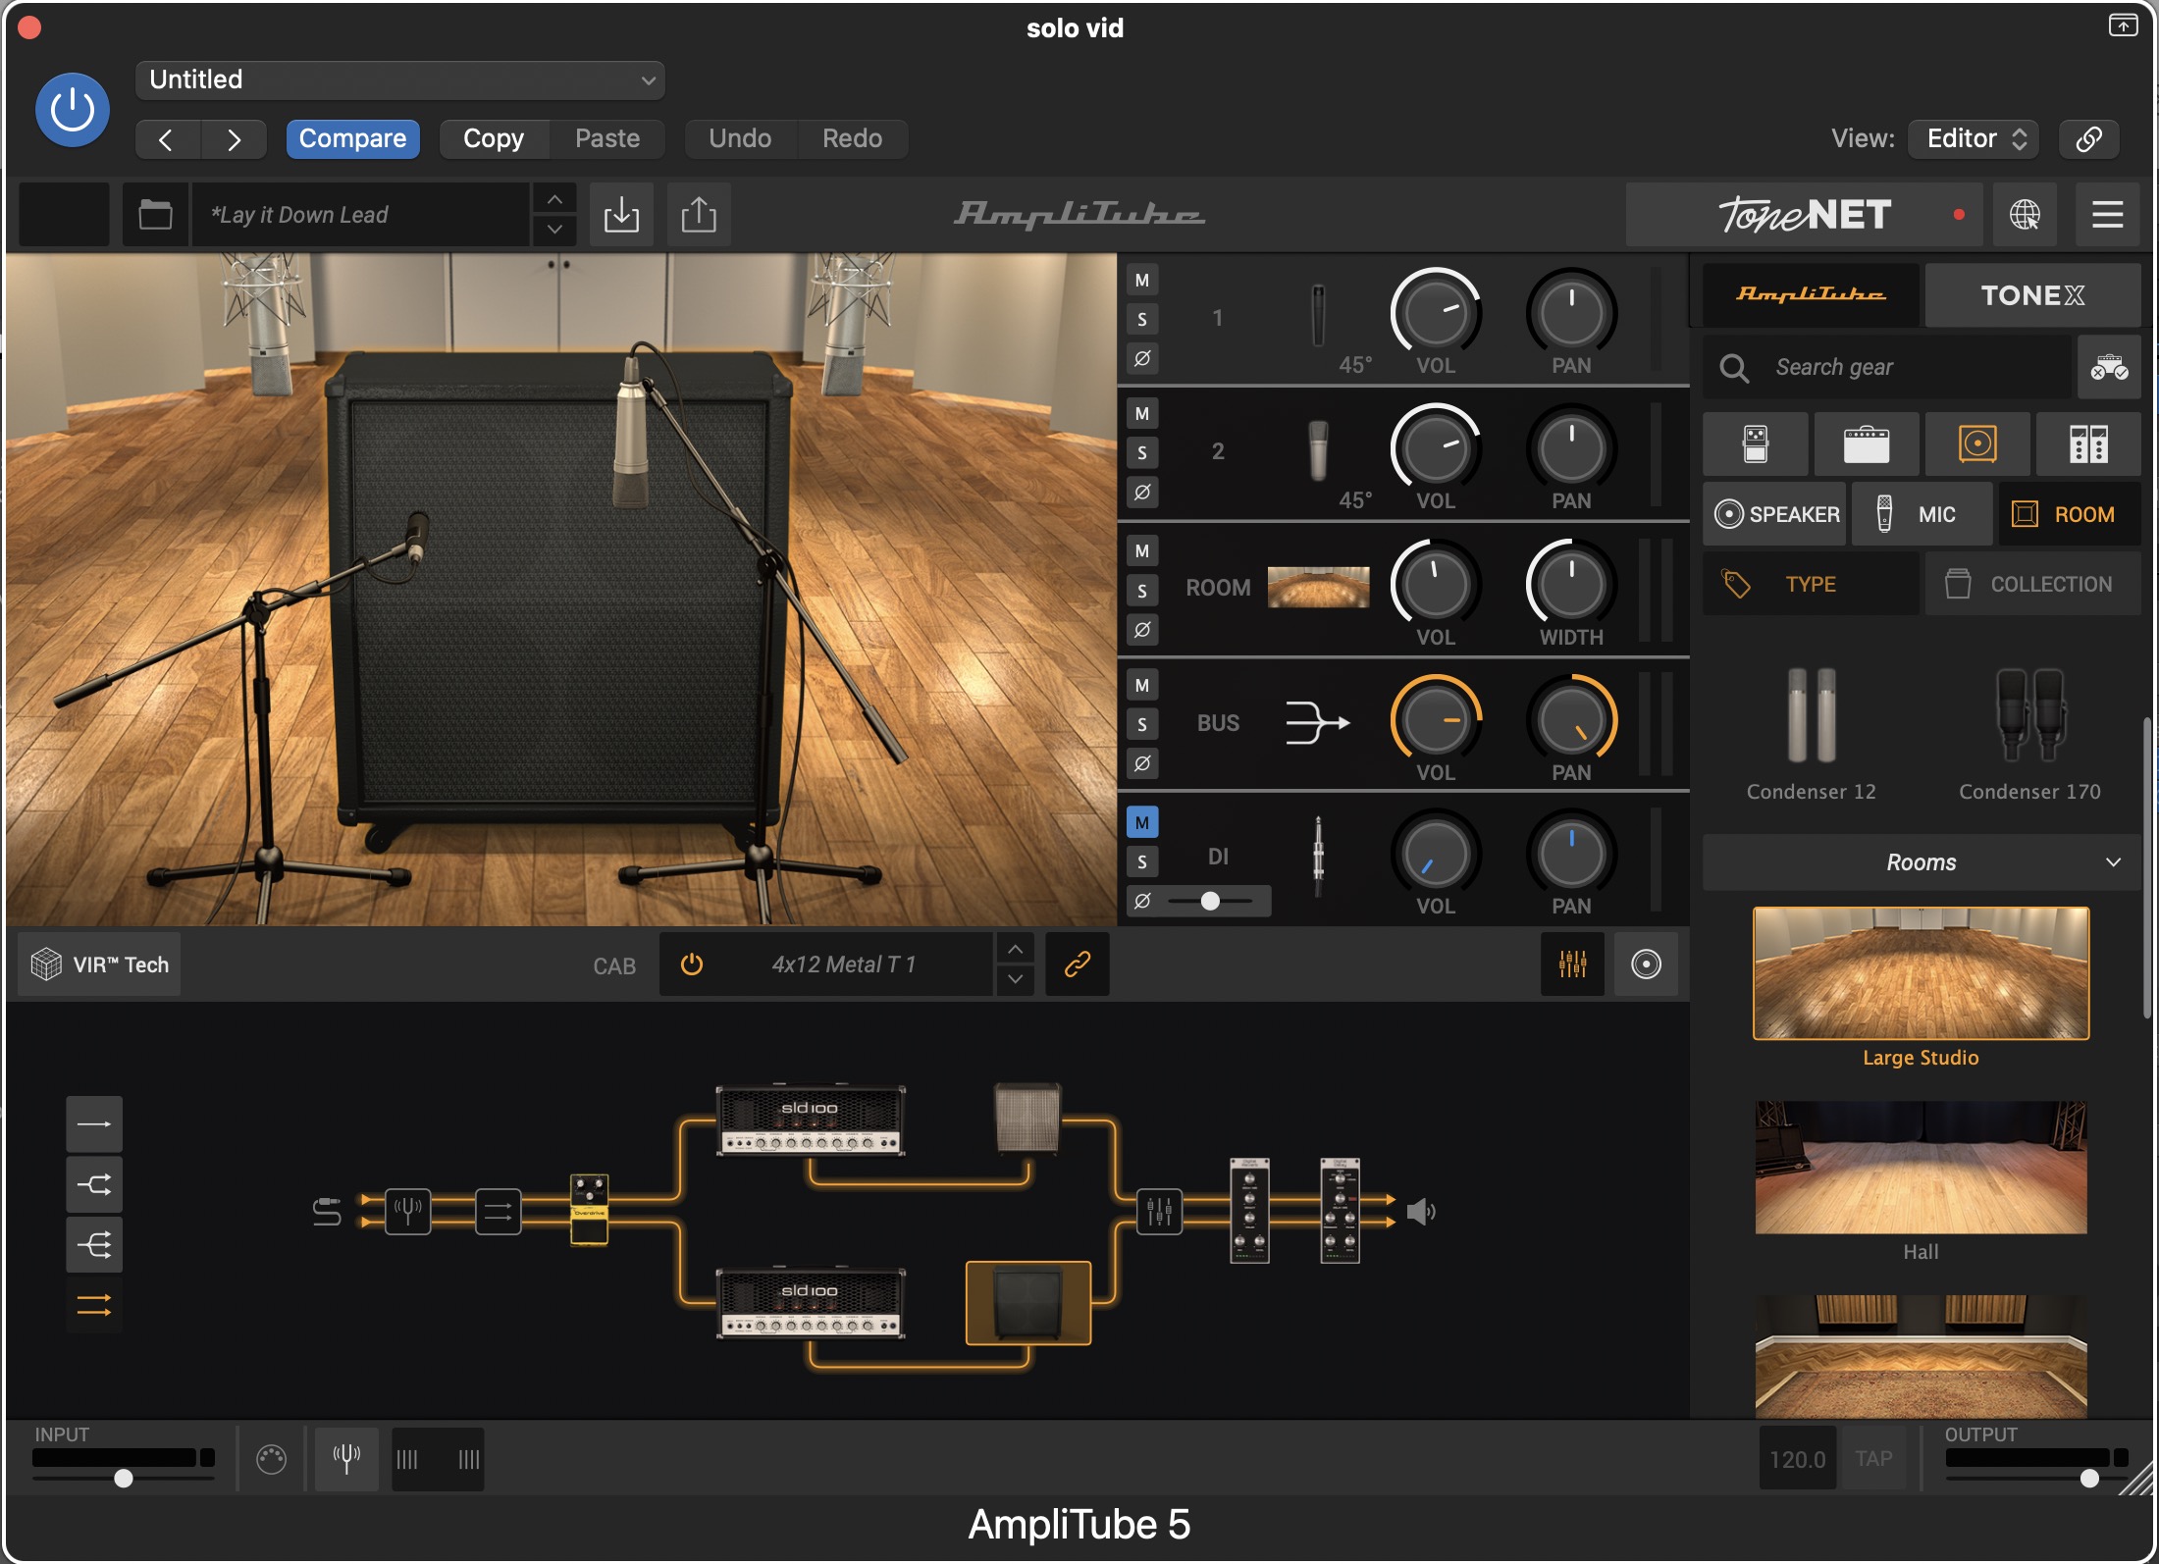Screen dimensions: 2159x1564
Task: Click the cab link chain icon
Action: (1077, 964)
